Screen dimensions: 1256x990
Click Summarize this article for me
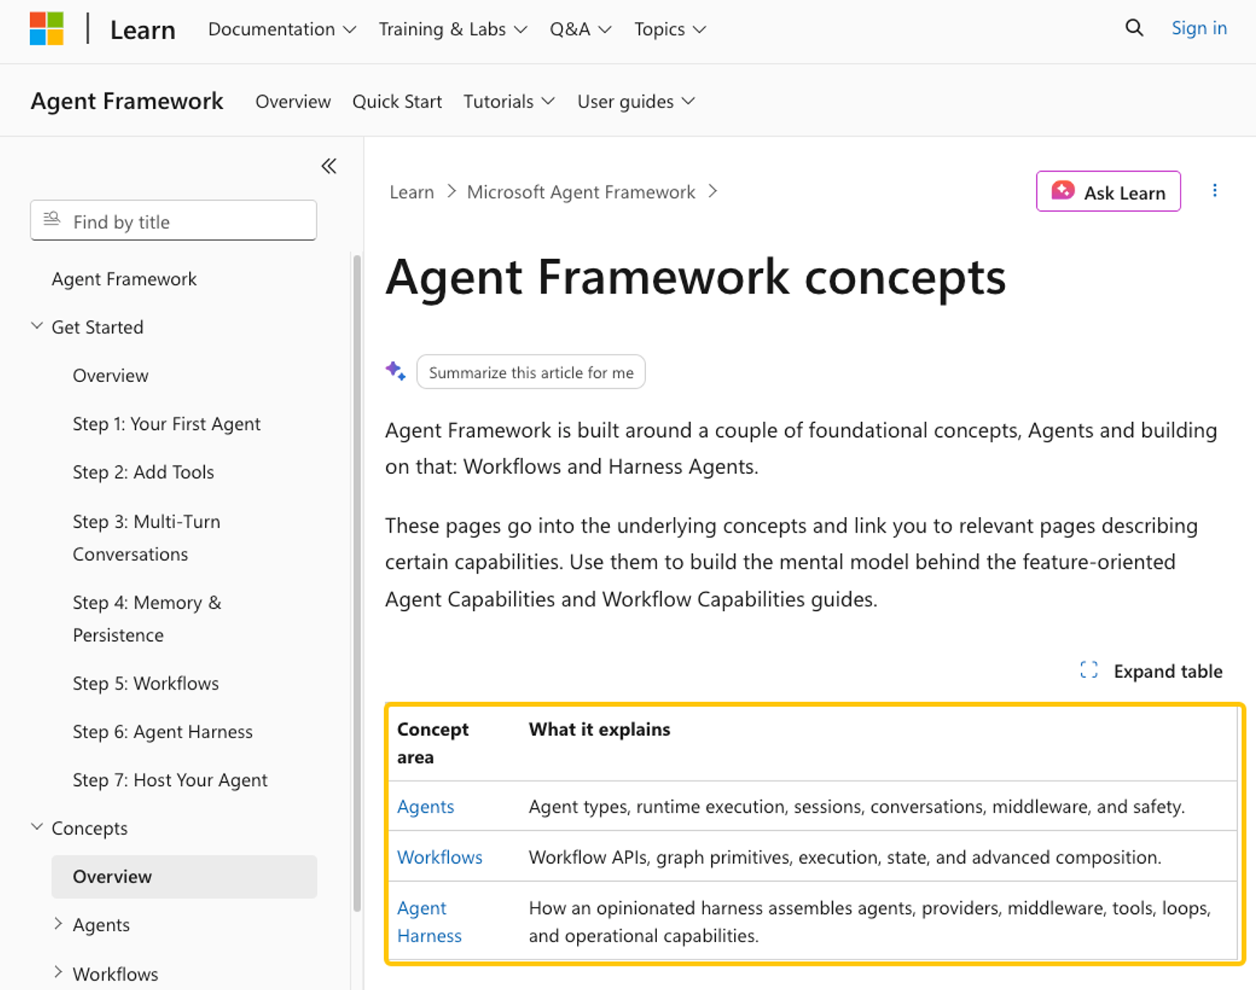[x=531, y=372]
